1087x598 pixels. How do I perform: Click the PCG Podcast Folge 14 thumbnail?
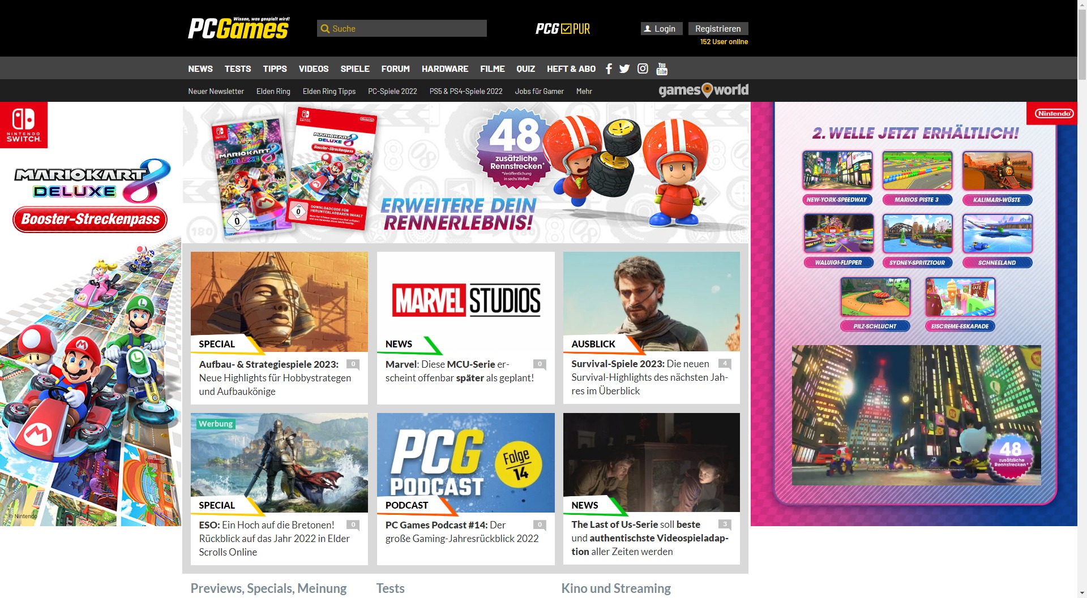pos(466,463)
